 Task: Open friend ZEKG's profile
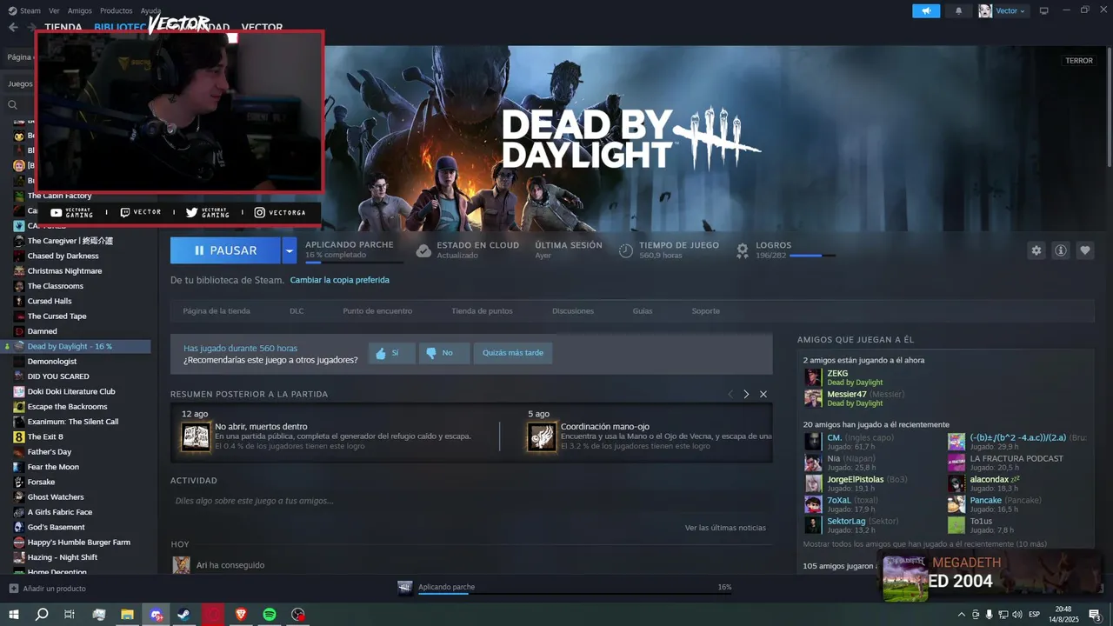837,374
